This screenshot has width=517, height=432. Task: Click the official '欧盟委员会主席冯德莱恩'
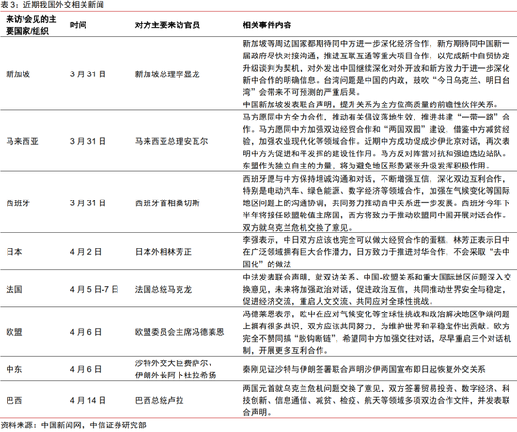point(180,332)
